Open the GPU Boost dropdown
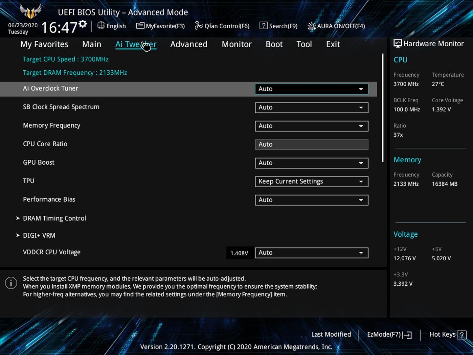473x355 pixels. (312, 163)
